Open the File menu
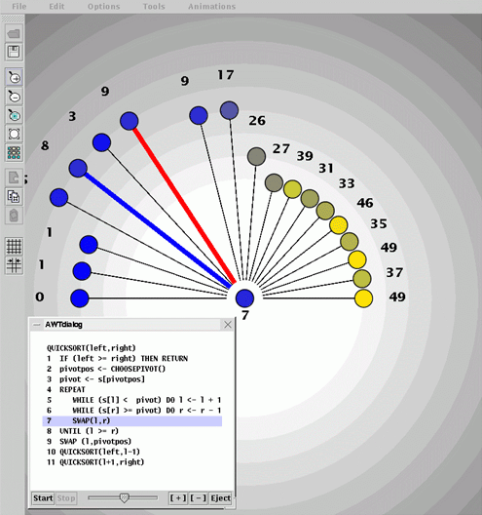482x515 pixels. tap(19, 6)
